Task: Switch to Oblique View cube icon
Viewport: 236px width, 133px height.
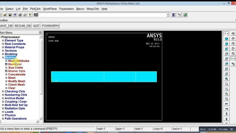Action: coord(226,44)
